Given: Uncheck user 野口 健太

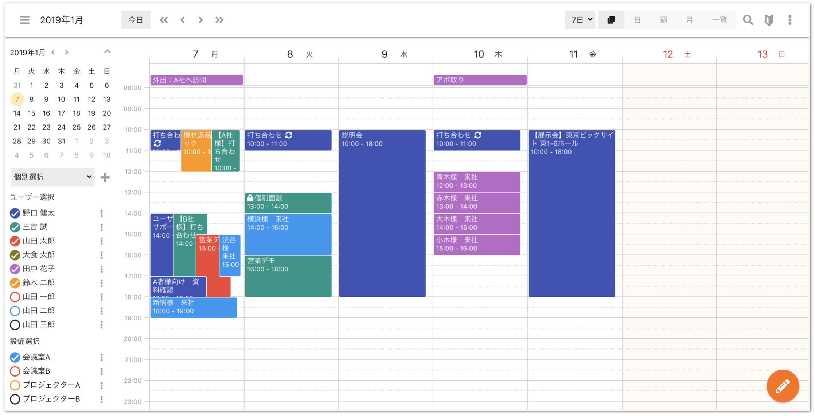Looking at the screenshot, I should 15,213.
